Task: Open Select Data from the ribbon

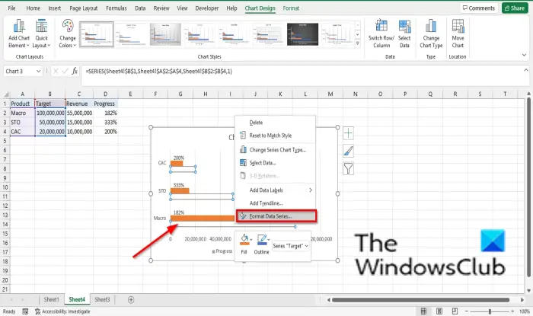Action: pyautogui.click(x=404, y=34)
